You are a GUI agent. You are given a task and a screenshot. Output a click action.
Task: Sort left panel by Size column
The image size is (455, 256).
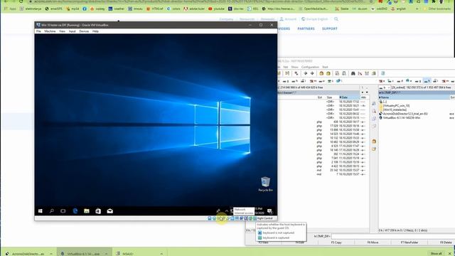[330, 97]
